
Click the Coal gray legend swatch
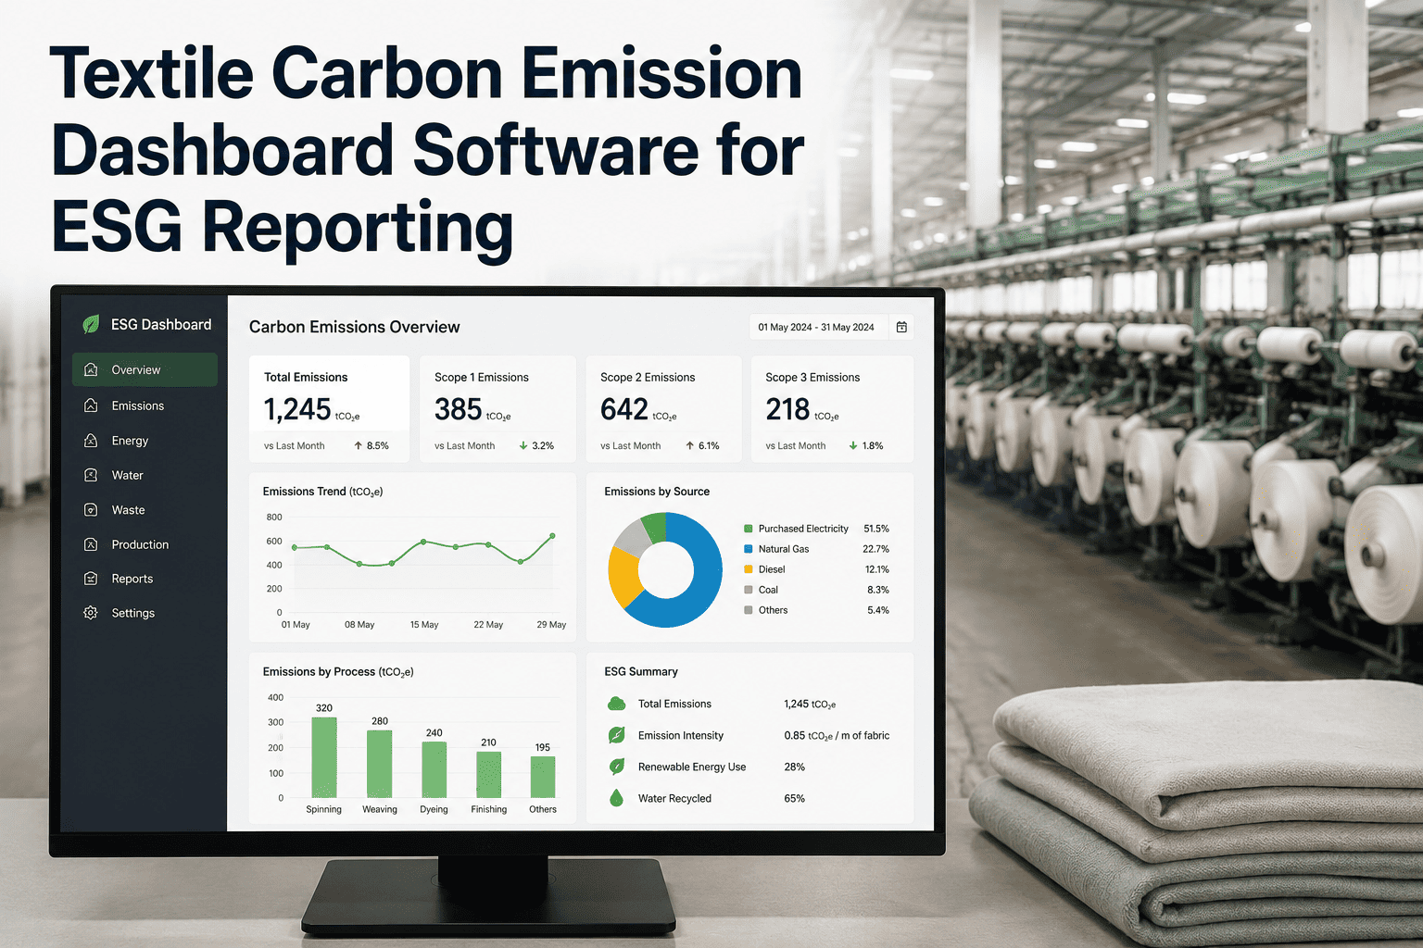749,590
